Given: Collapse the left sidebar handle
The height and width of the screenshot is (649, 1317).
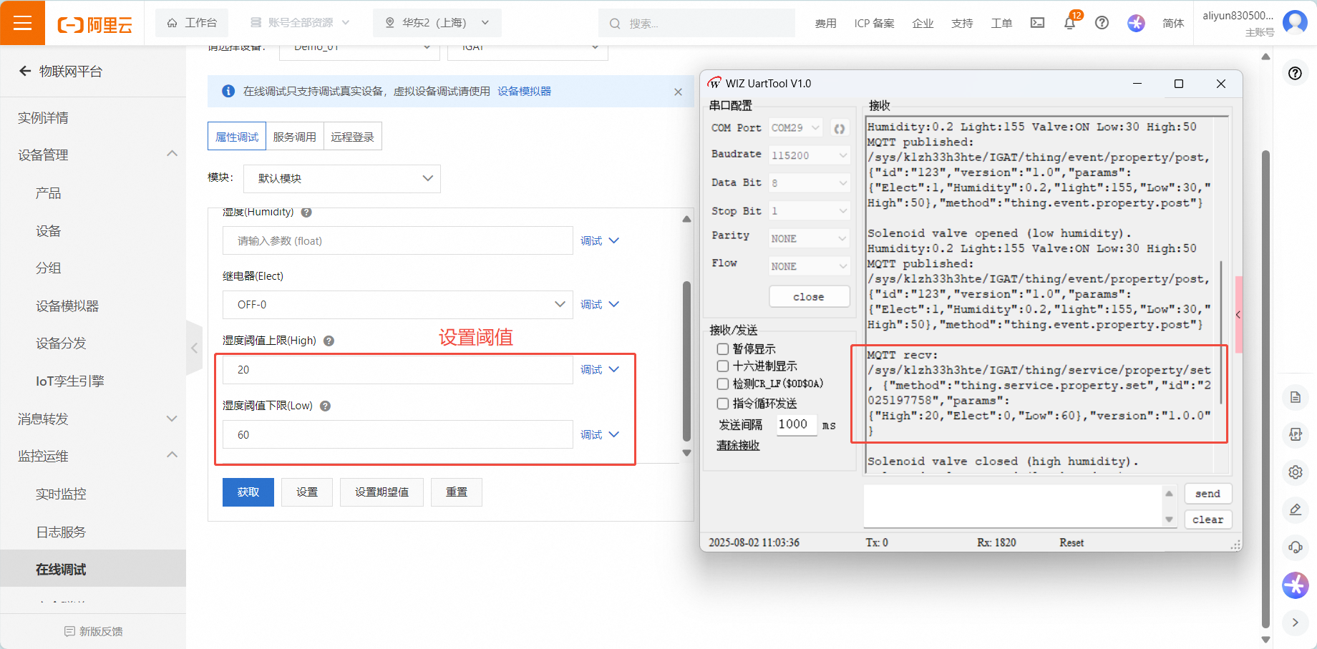Looking at the screenshot, I should tap(194, 348).
